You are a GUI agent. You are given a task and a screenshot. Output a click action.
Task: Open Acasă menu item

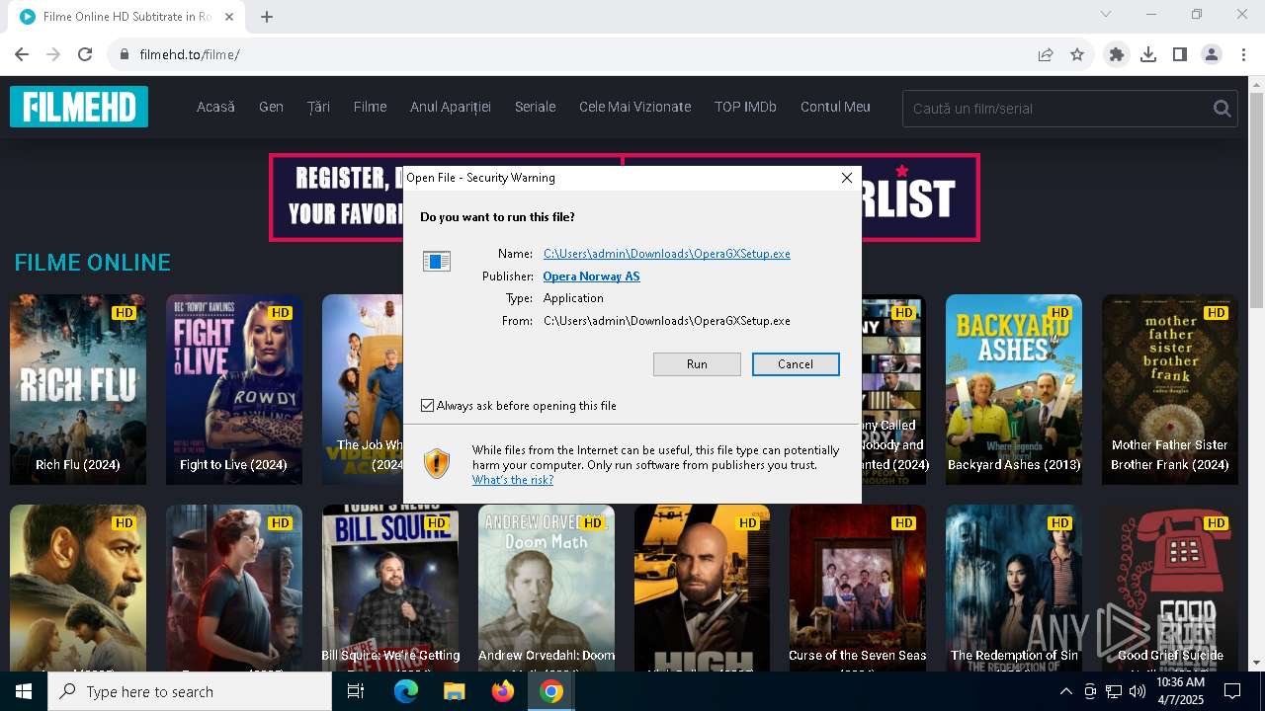pyautogui.click(x=215, y=107)
